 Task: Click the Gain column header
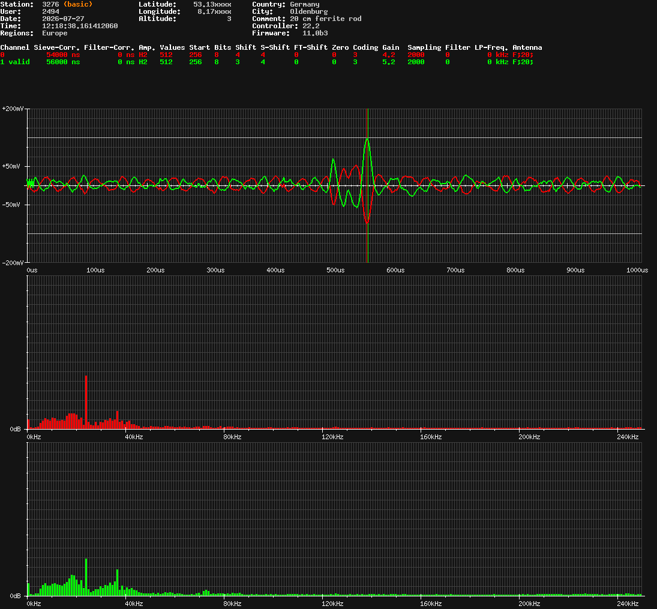click(391, 47)
